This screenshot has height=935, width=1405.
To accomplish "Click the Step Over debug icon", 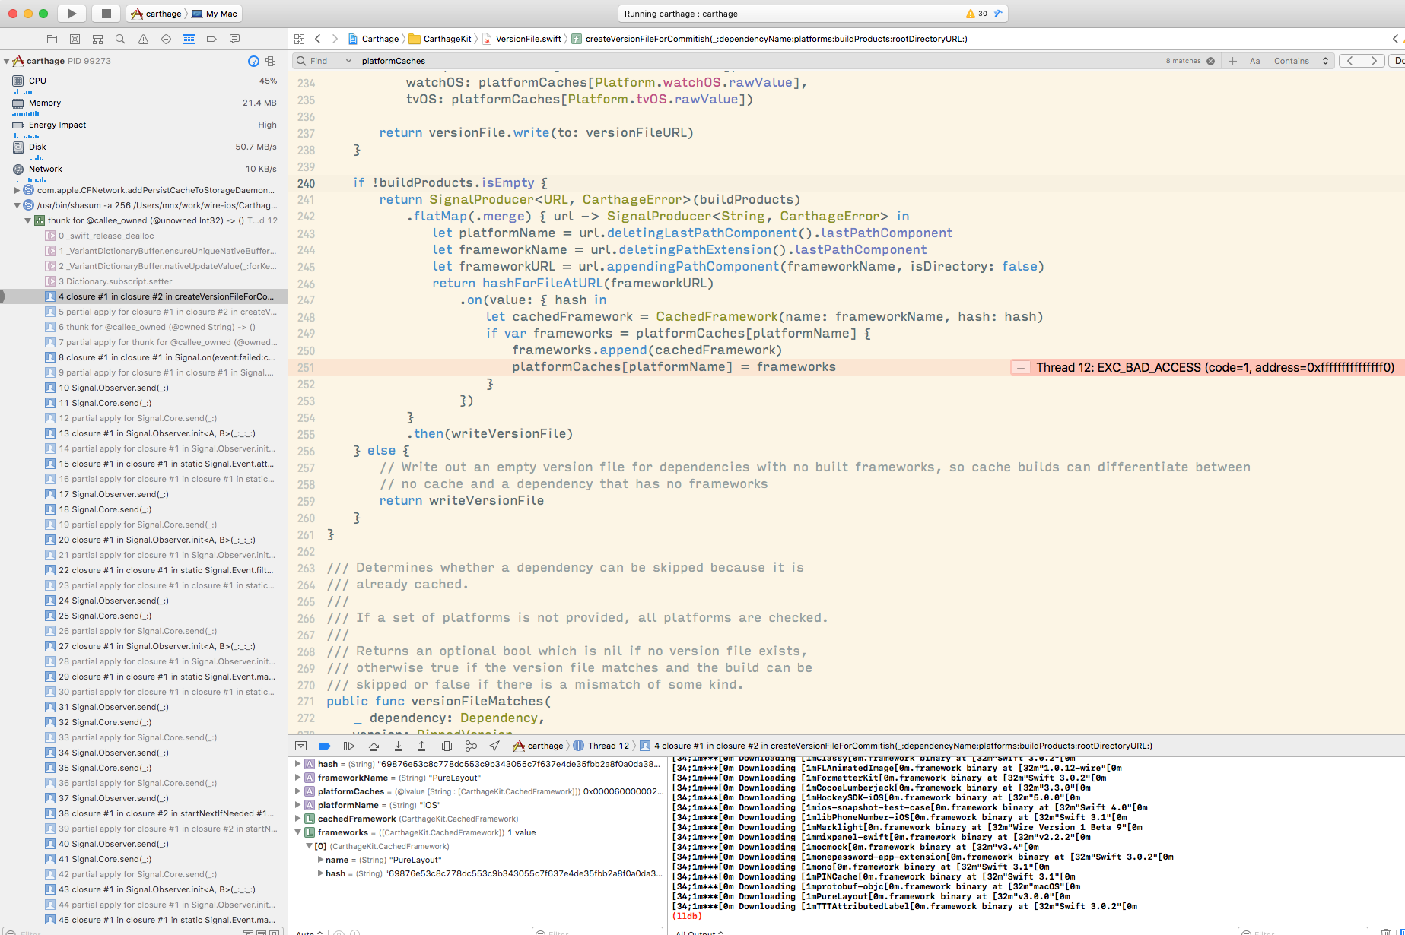I will click(x=374, y=746).
